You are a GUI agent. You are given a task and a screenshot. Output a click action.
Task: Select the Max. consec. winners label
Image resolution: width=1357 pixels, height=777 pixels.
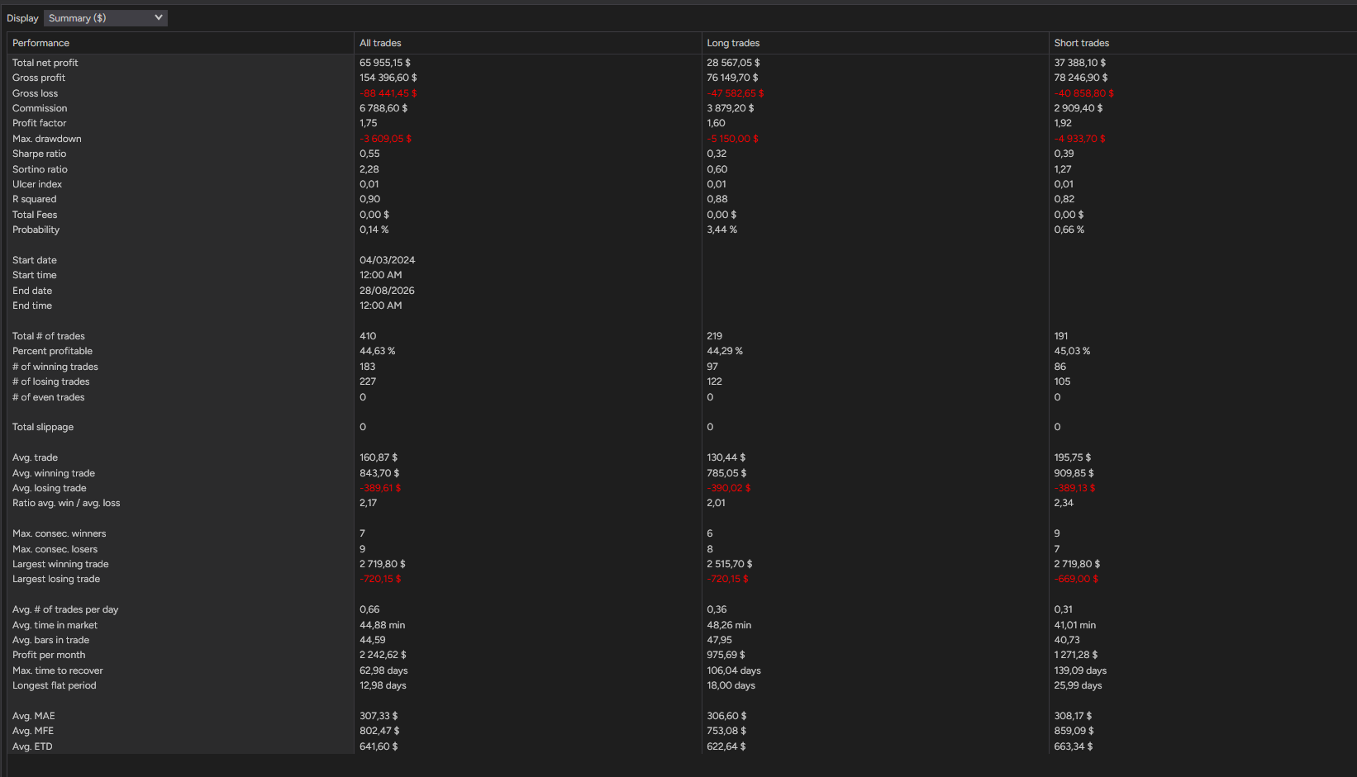click(x=60, y=533)
